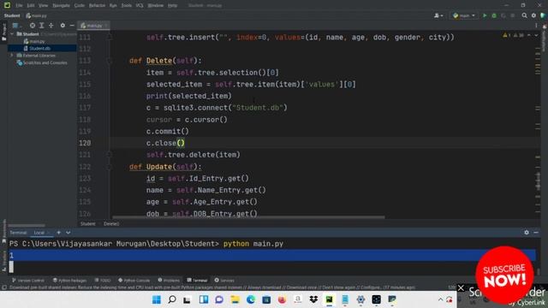
Task: Click the warnings indicator in editor corner
Action: [x=514, y=35]
